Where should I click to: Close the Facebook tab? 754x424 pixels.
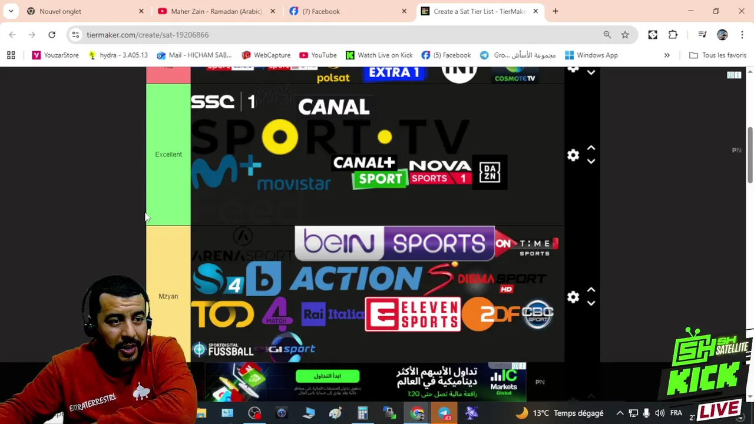point(404,11)
